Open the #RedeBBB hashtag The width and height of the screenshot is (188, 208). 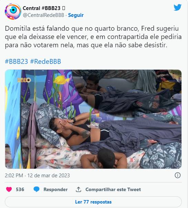[45, 61]
